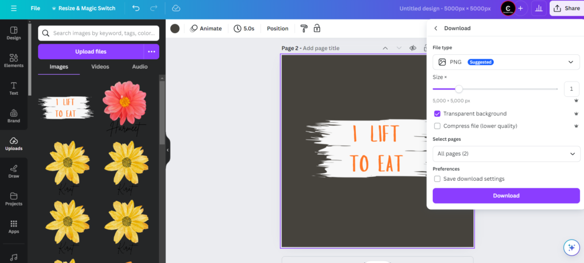The image size is (584, 263).
Task: Expand the All pages (2) dropdown
Action: (506, 154)
